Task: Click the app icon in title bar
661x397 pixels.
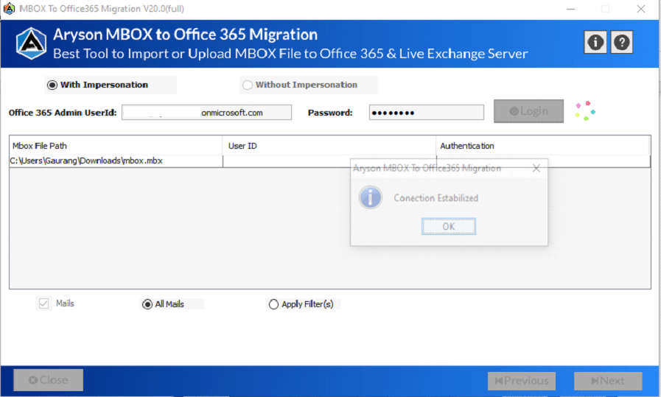Action: (x=9, y=8)
